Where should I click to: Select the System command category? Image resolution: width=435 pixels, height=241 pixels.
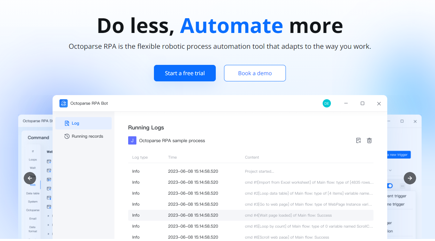(33, 202)
